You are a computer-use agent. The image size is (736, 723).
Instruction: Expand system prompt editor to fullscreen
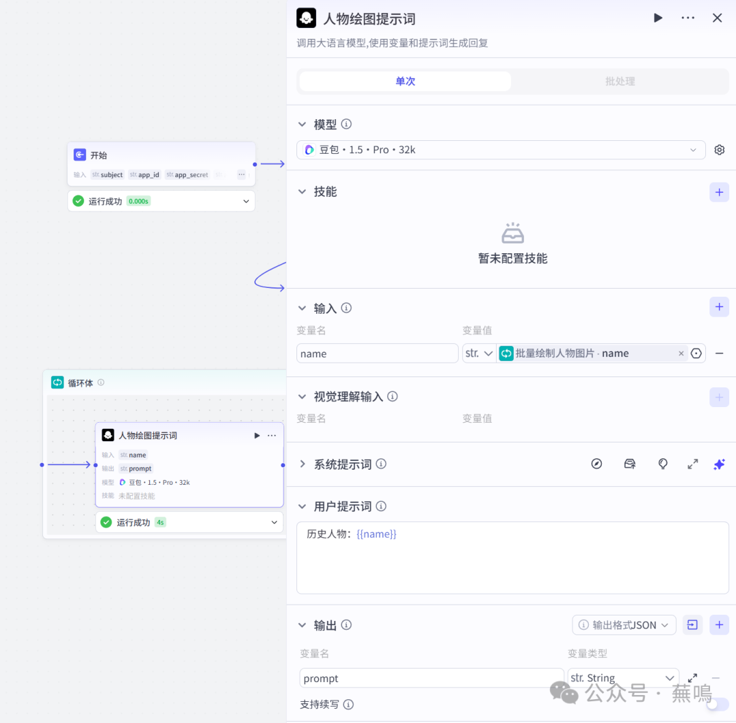[692, 464]
